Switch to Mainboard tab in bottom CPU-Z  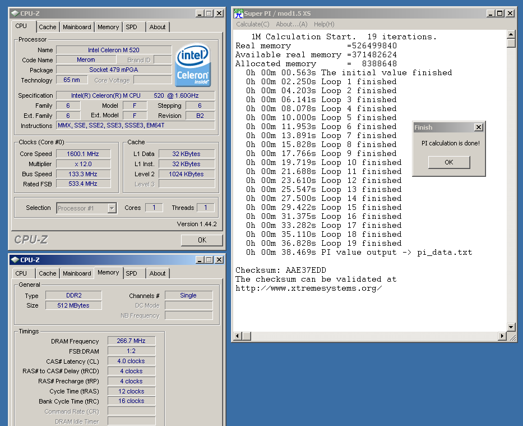click(77, 273)
